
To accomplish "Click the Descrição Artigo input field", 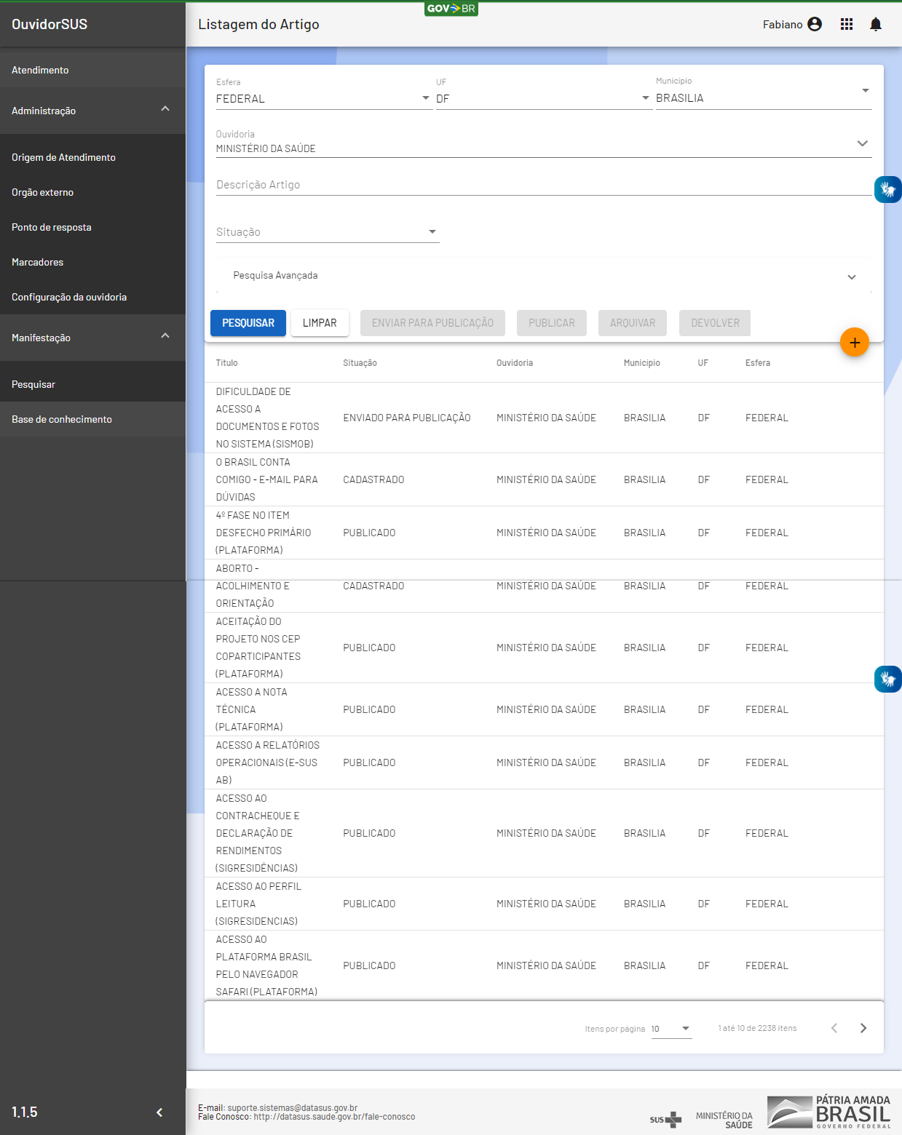I will 543,185.
